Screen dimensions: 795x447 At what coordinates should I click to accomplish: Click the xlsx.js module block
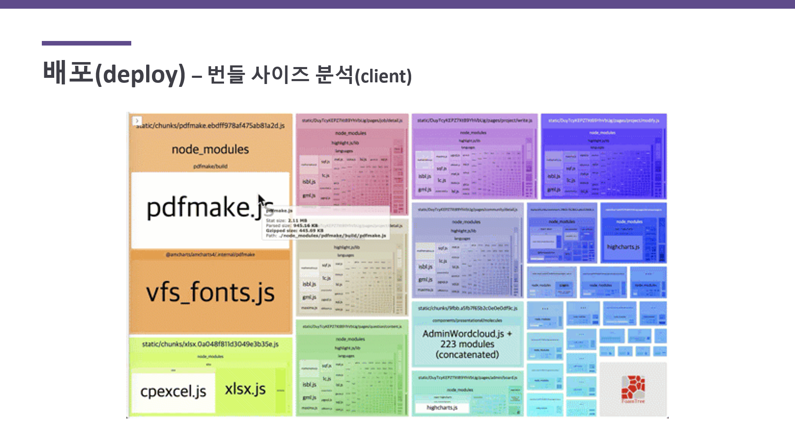pyautogui.click(x=245, y=389)
